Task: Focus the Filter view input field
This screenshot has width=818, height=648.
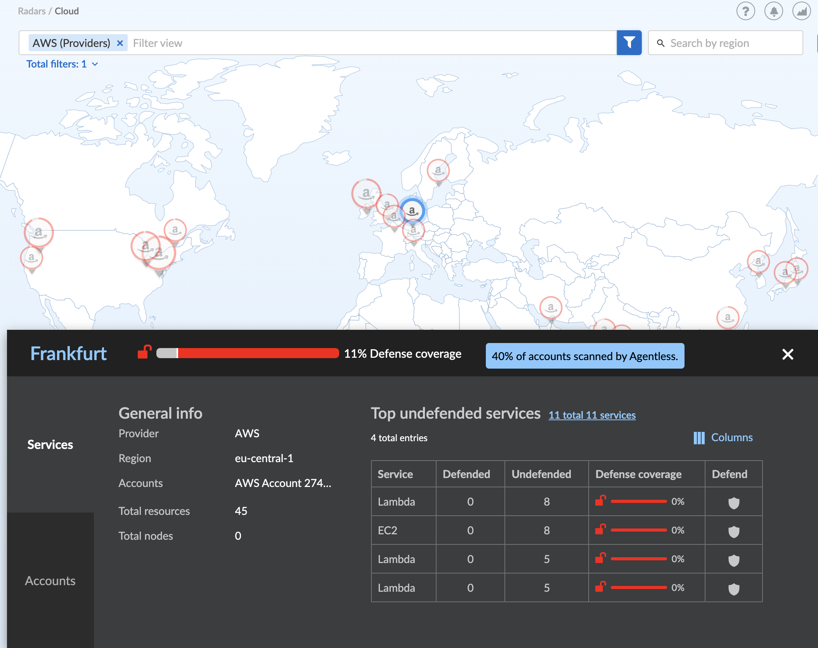Action: pos(372,43)
